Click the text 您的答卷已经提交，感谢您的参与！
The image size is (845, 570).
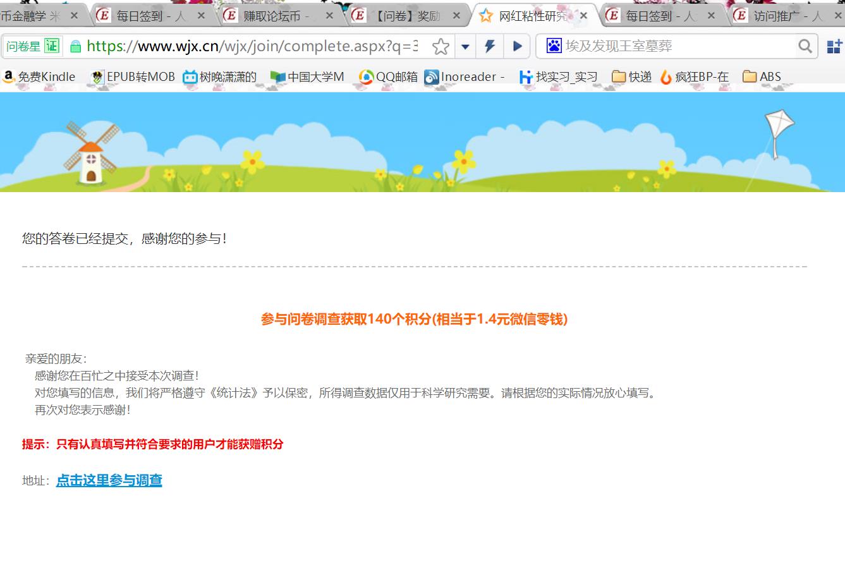point(125,239)
